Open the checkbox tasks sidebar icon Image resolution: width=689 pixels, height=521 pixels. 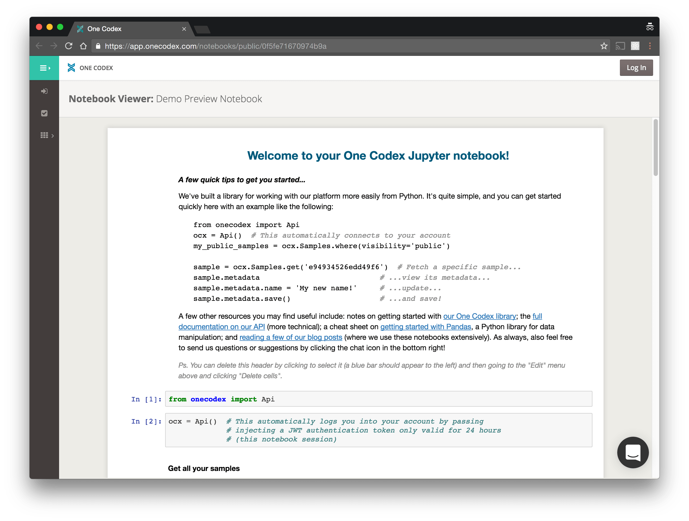click(x=44, y=113)
